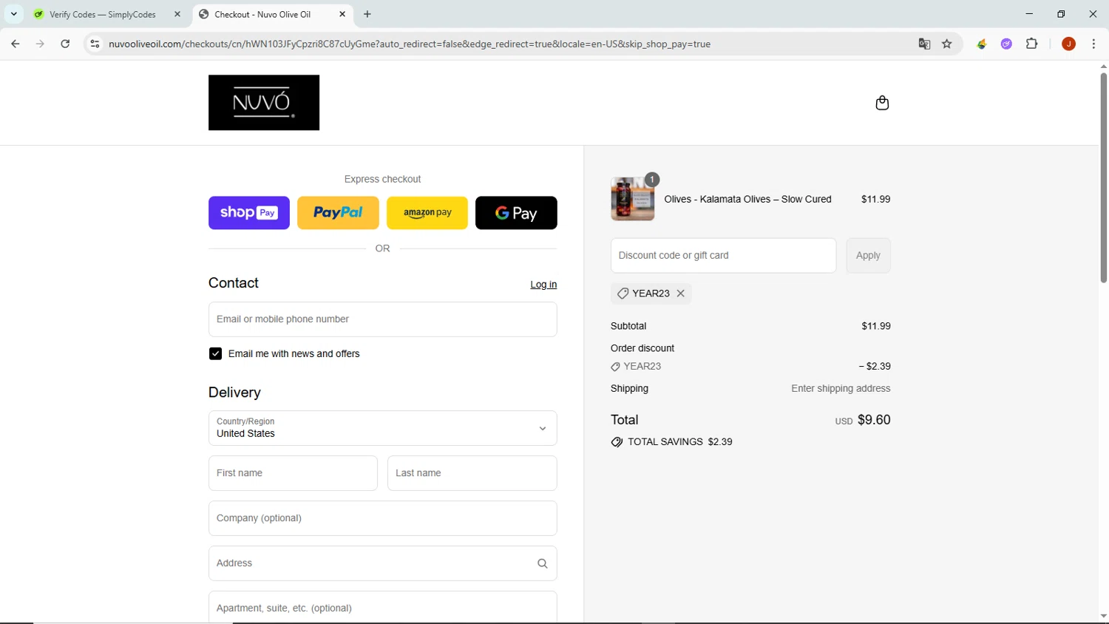The width and height of the screenshot is (1109, 624).
Task: Click the Olives - Kalamata Olives product name
Action: pos(747,199)
